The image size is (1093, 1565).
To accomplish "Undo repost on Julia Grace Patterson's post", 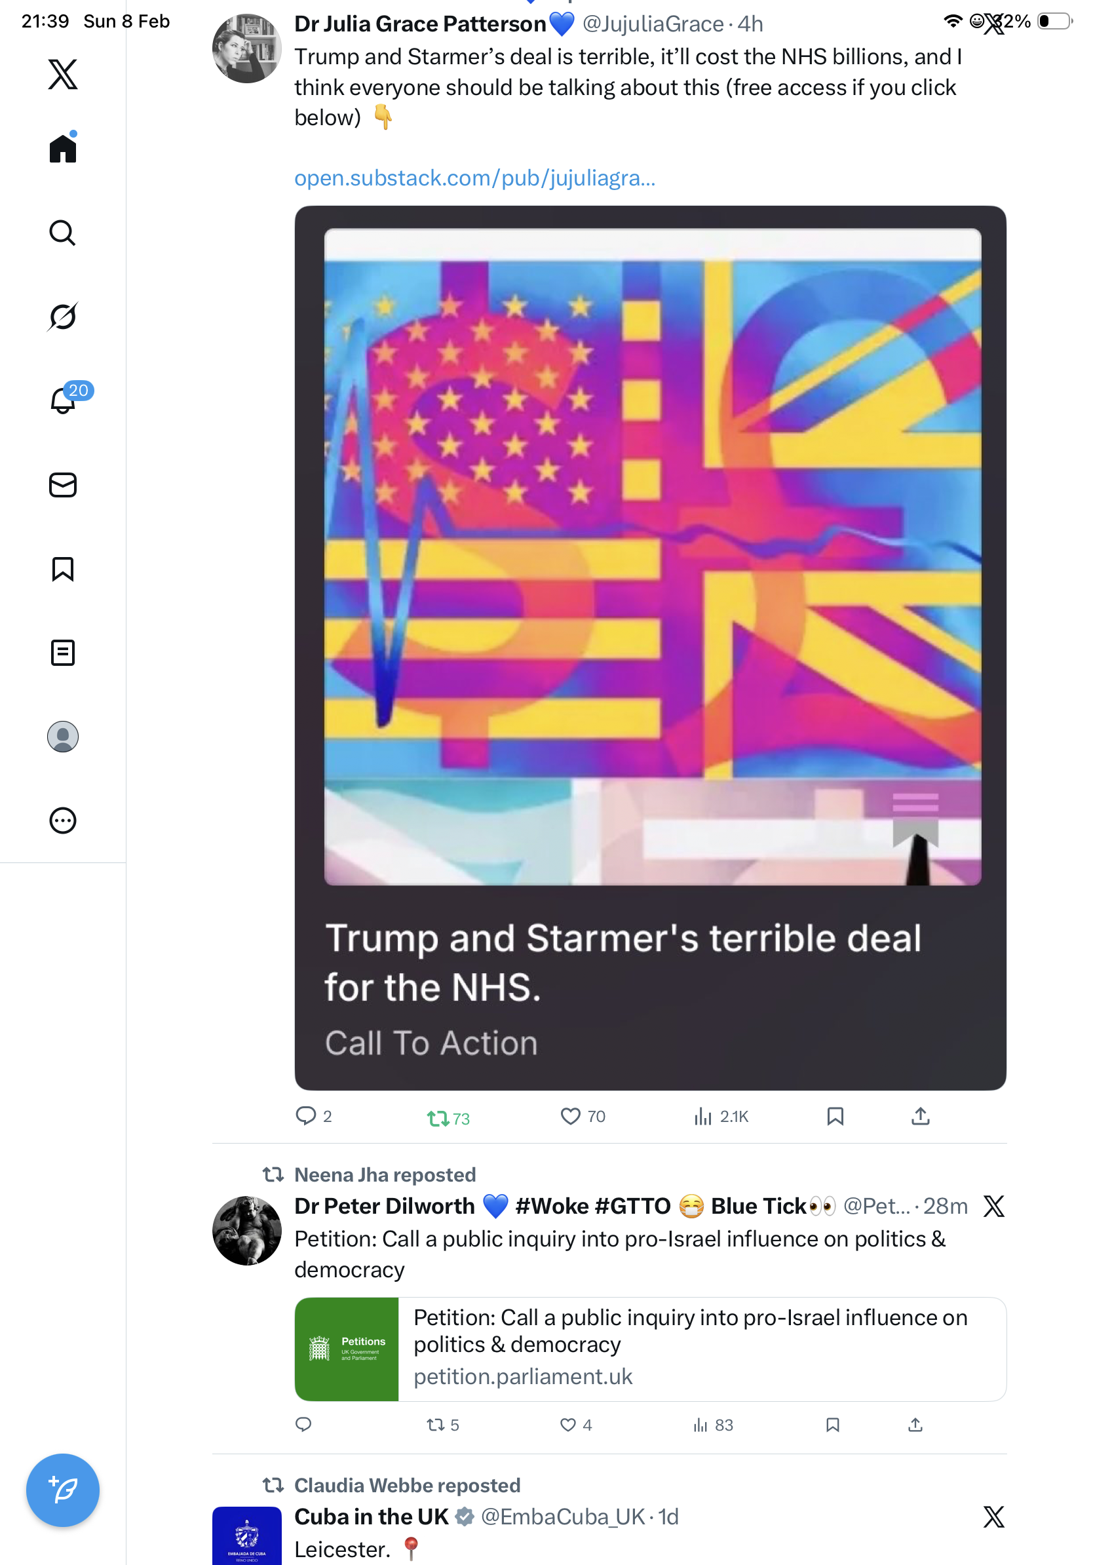I will [x=438, y=1118].
